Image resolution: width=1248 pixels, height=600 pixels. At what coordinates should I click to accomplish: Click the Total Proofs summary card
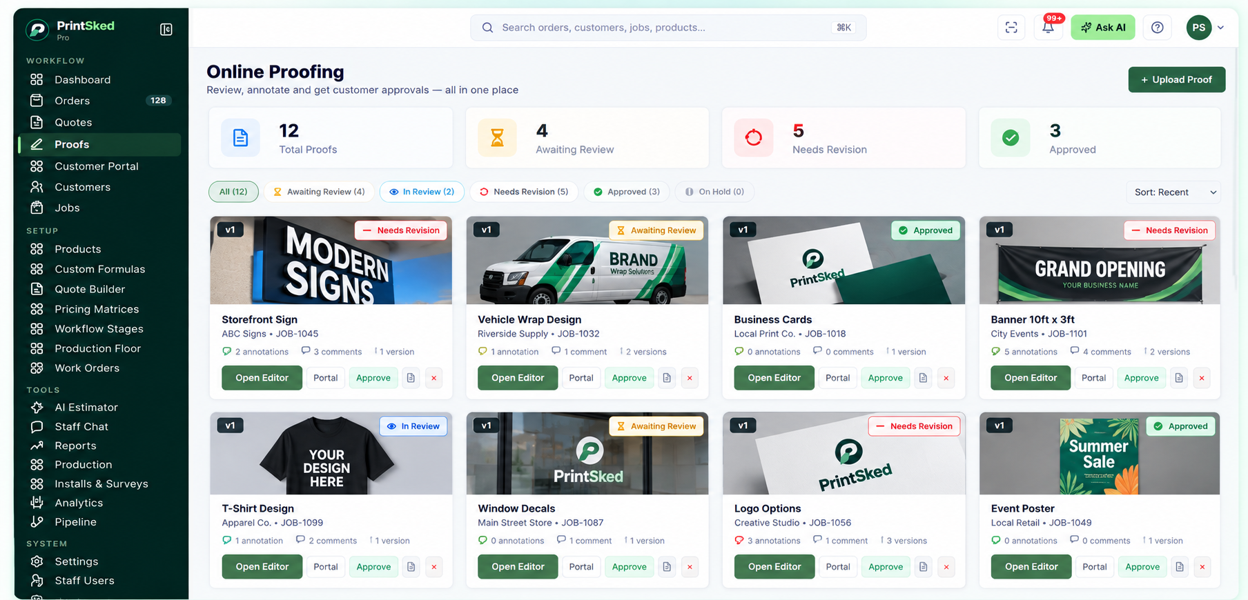coord(331,138)
